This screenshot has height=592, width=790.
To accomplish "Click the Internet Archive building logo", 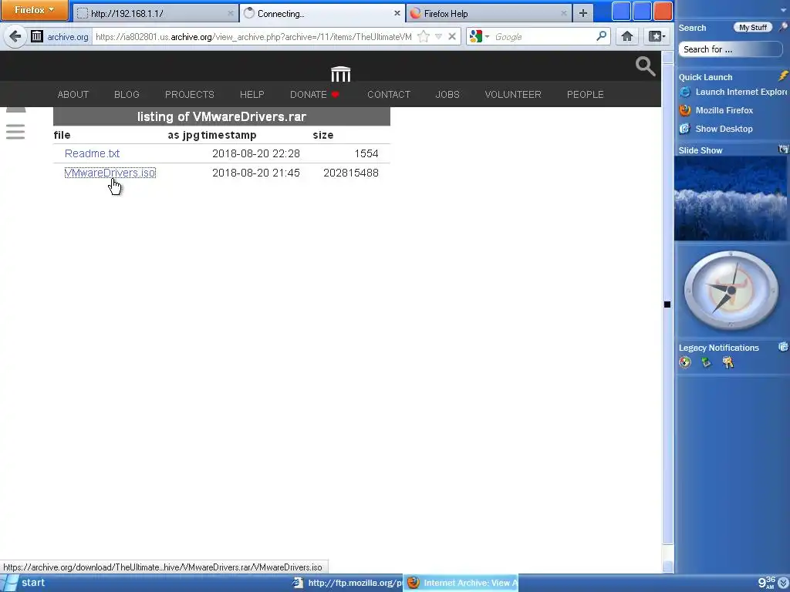I will point(340,73).
